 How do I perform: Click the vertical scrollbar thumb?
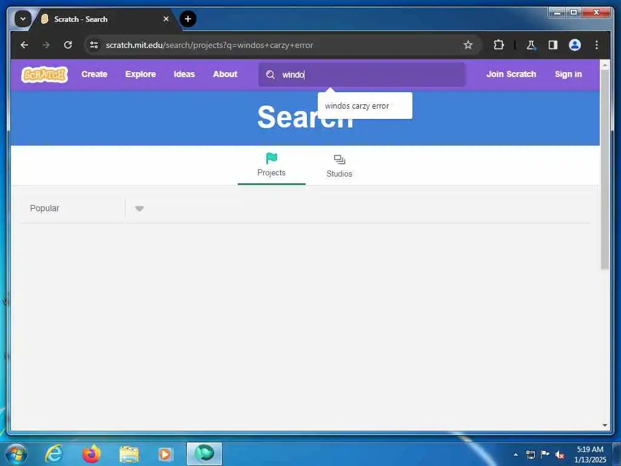coord(605,171)
